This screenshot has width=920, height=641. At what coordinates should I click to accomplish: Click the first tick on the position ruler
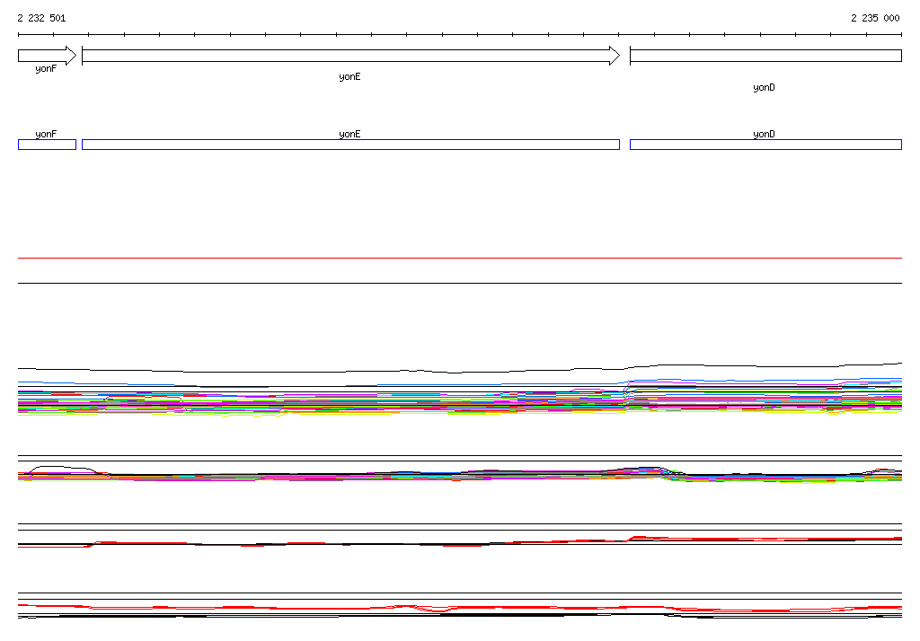click(x=19, y=35)
